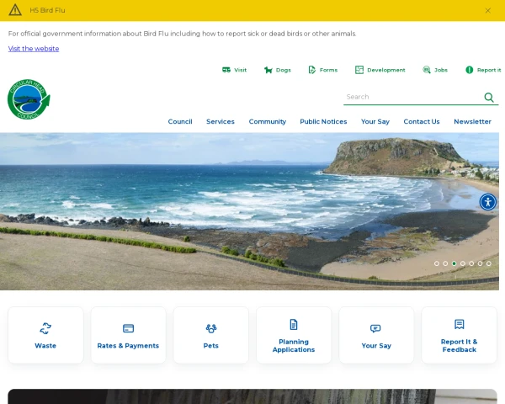
Task: Open the Services menu
Action: [221, 122]
